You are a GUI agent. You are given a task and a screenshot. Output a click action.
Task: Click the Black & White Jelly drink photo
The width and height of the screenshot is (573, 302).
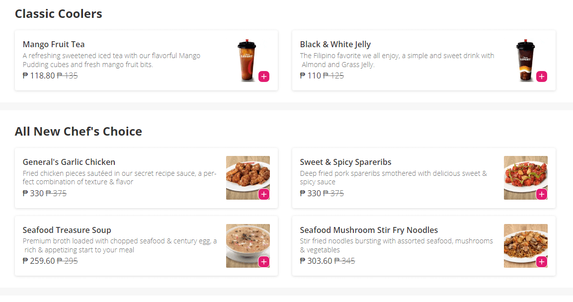point(525,60)
